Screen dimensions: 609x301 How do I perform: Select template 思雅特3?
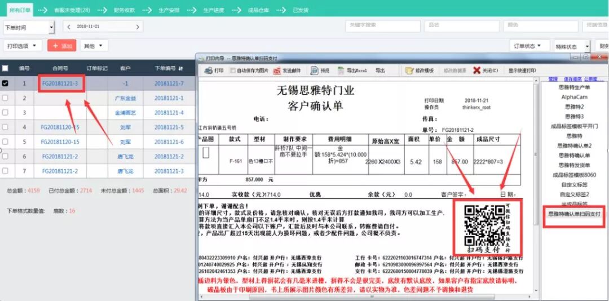click(574, 116)
